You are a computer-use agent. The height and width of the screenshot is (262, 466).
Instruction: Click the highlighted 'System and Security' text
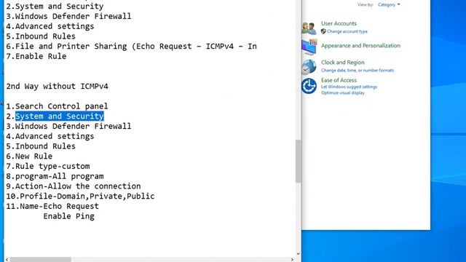point(60,116)
